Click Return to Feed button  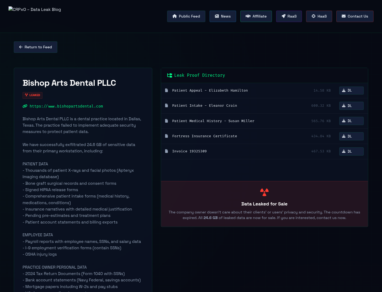pos(36,47)
